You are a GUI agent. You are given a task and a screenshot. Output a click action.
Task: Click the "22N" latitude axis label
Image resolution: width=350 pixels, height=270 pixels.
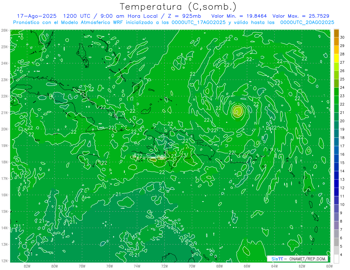4,96
